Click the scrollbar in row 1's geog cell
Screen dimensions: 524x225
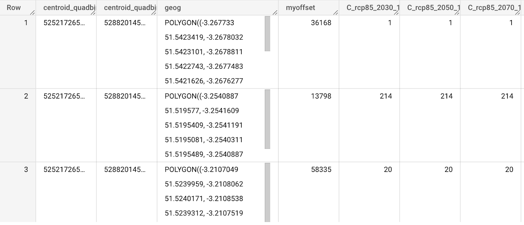click(x=267, y=34)
